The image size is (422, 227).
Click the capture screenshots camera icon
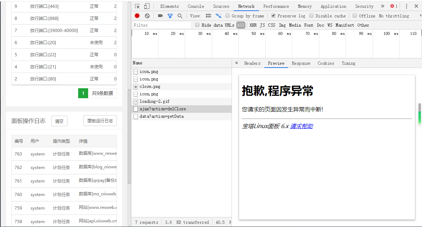(x=161, y=16)
